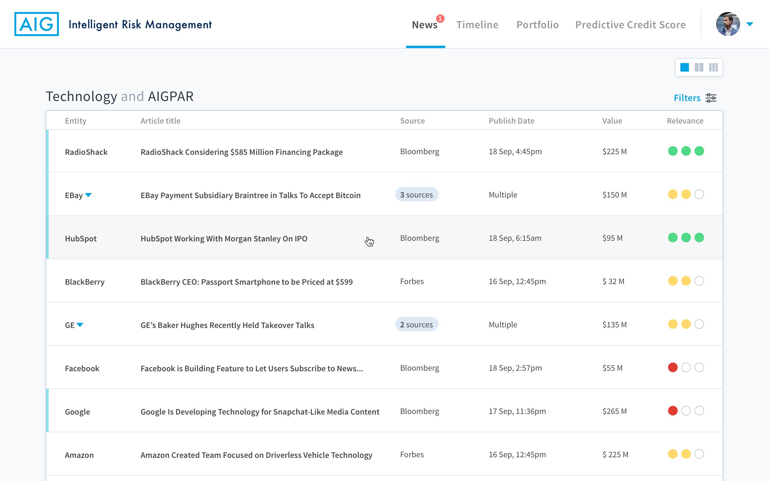Viewport: 769px width, 481px height.
Task: Click the yellow relevance dots for EBay
Action: tap(679, 195)
